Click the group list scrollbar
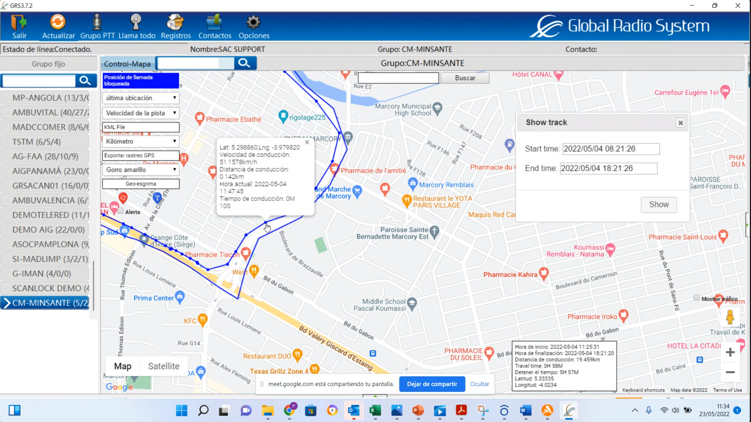This screenshot has height=422, width=751. [93, 286]
